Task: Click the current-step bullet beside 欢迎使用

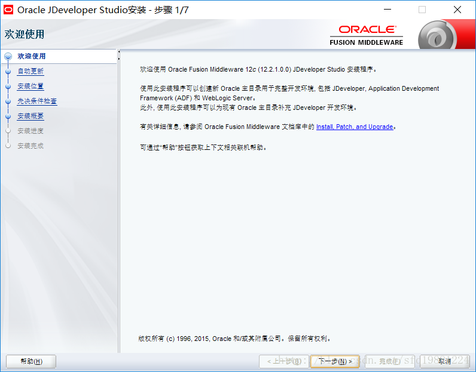Action: (x=8, y=56)
